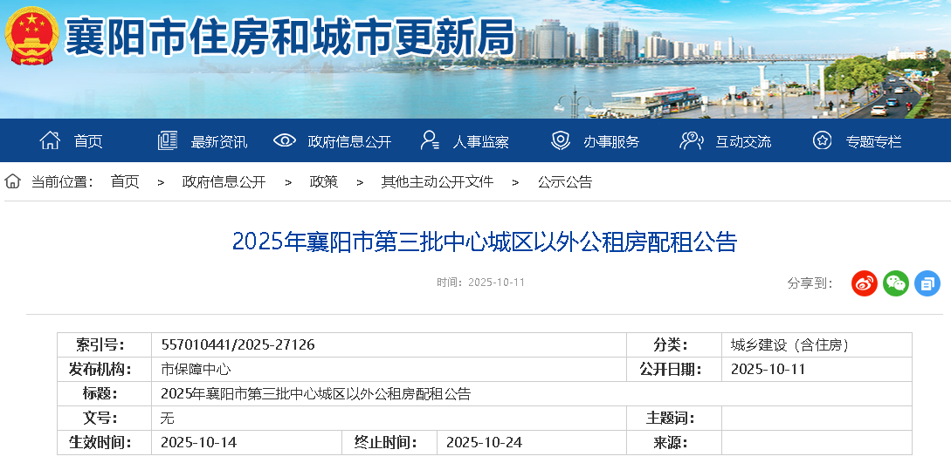
Task: Click the 人事监察 person icon
Action: coord(430,140)
